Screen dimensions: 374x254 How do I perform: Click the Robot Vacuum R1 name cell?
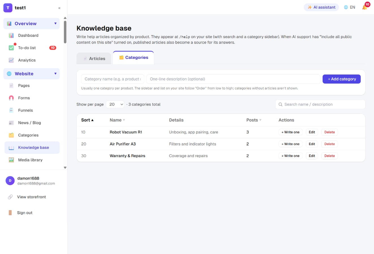click(126, 132)
